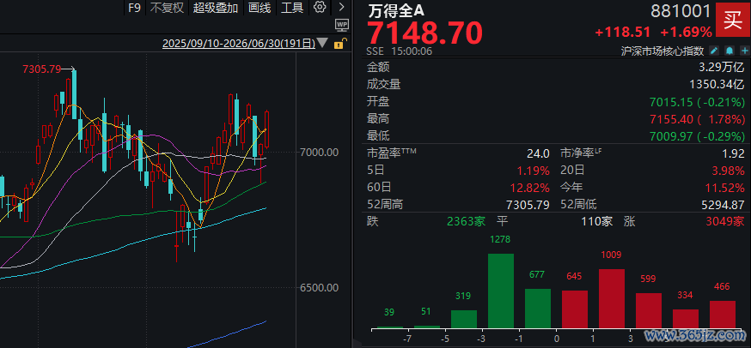Expand toolbar with right chevron arrow
Screen dimensions: 751x348
(x=341, y=7)
